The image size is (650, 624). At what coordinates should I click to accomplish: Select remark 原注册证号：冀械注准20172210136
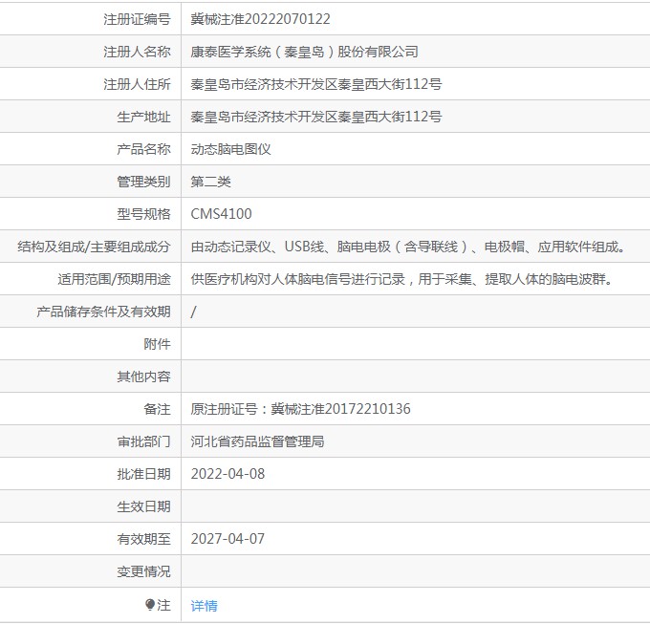tap(300, 409)
